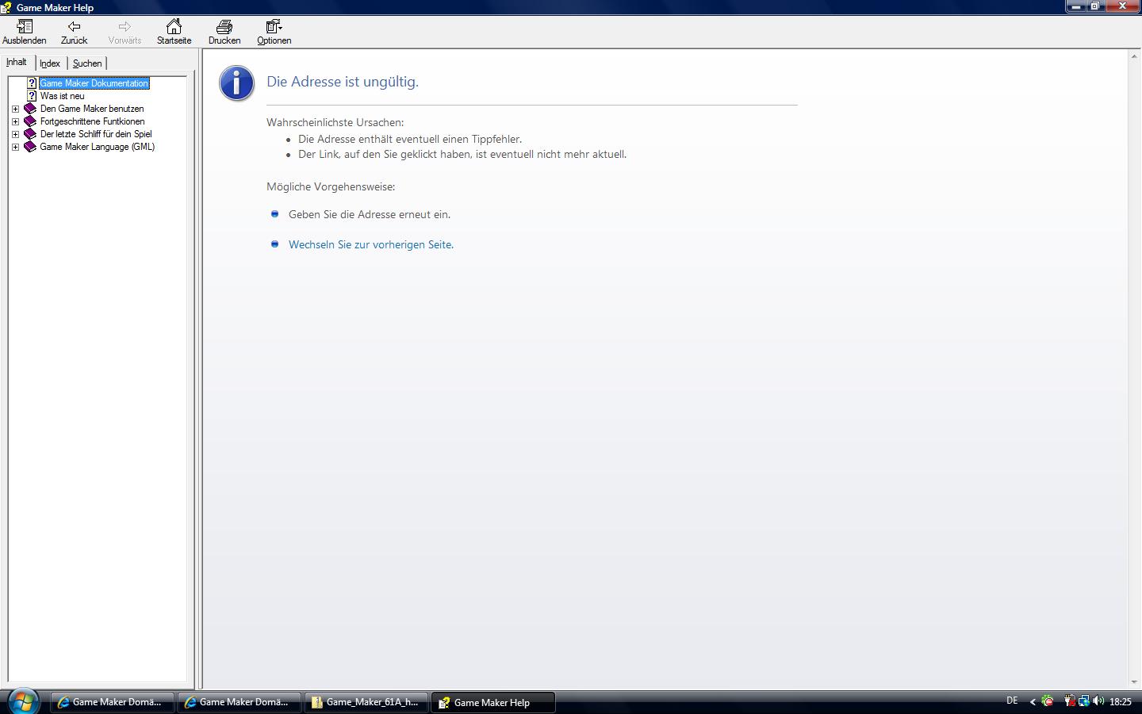1142x714 pixels.
Task: Click the volume speaker tray icon
Action: coord(1098,701)
